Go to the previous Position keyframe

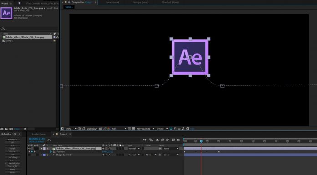tap(29, 151)
